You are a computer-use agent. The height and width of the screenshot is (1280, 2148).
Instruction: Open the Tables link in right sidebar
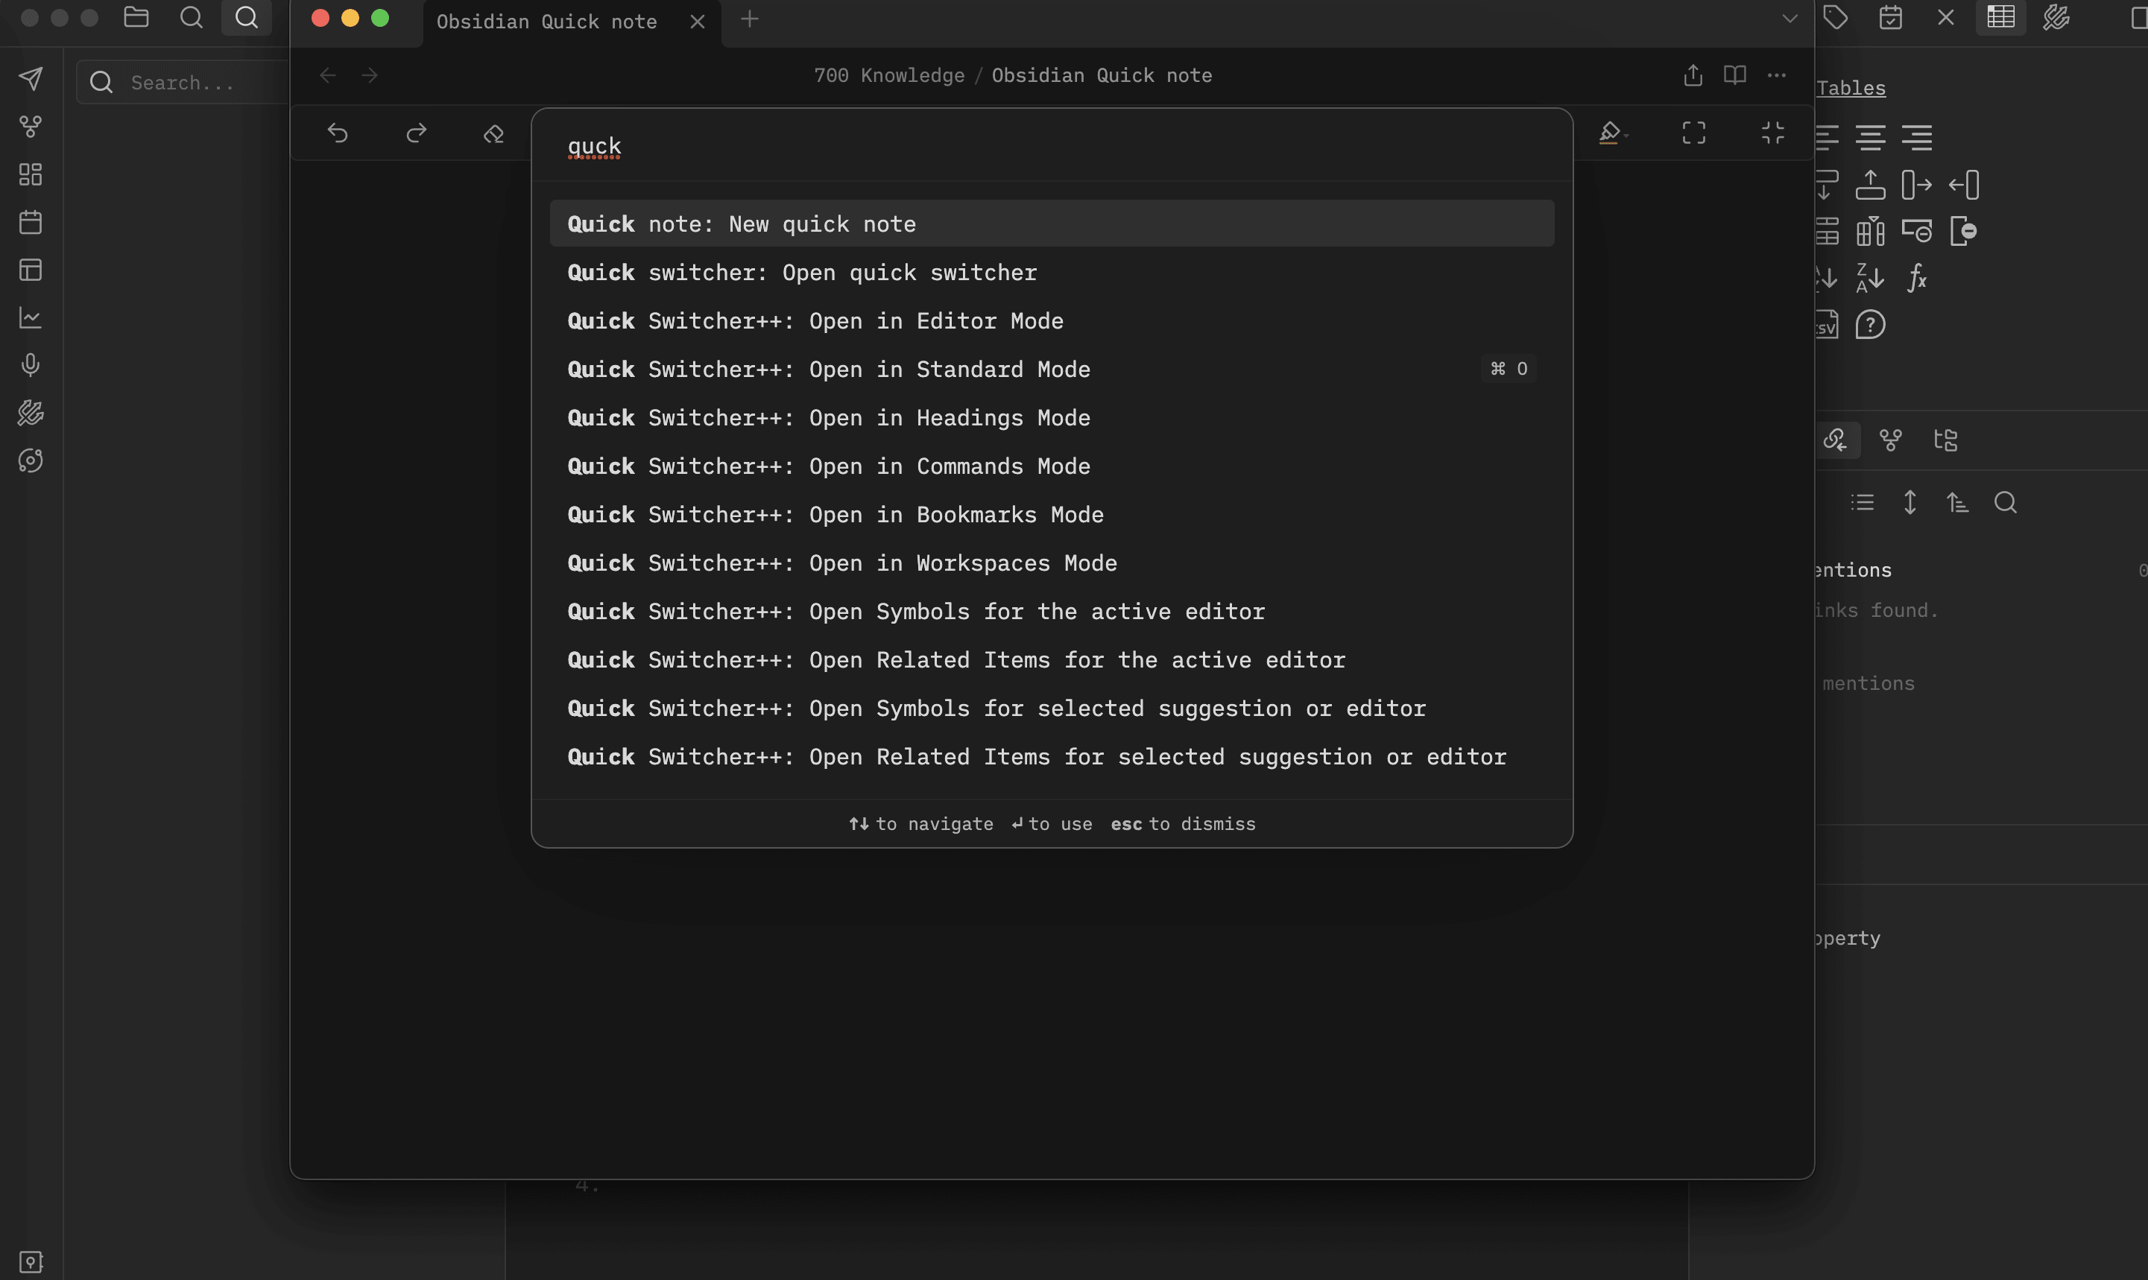[x=1851, y=88]
